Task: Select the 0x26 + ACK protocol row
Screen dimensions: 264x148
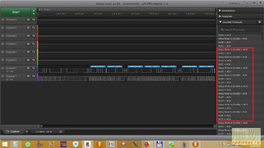Action: pos(224,79)
